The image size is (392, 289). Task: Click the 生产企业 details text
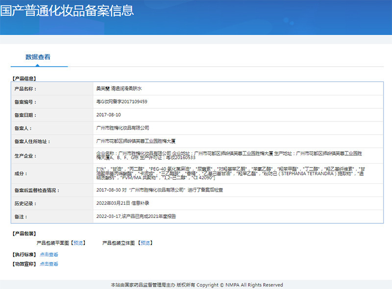pyautogui.click(x=229, y=155)
